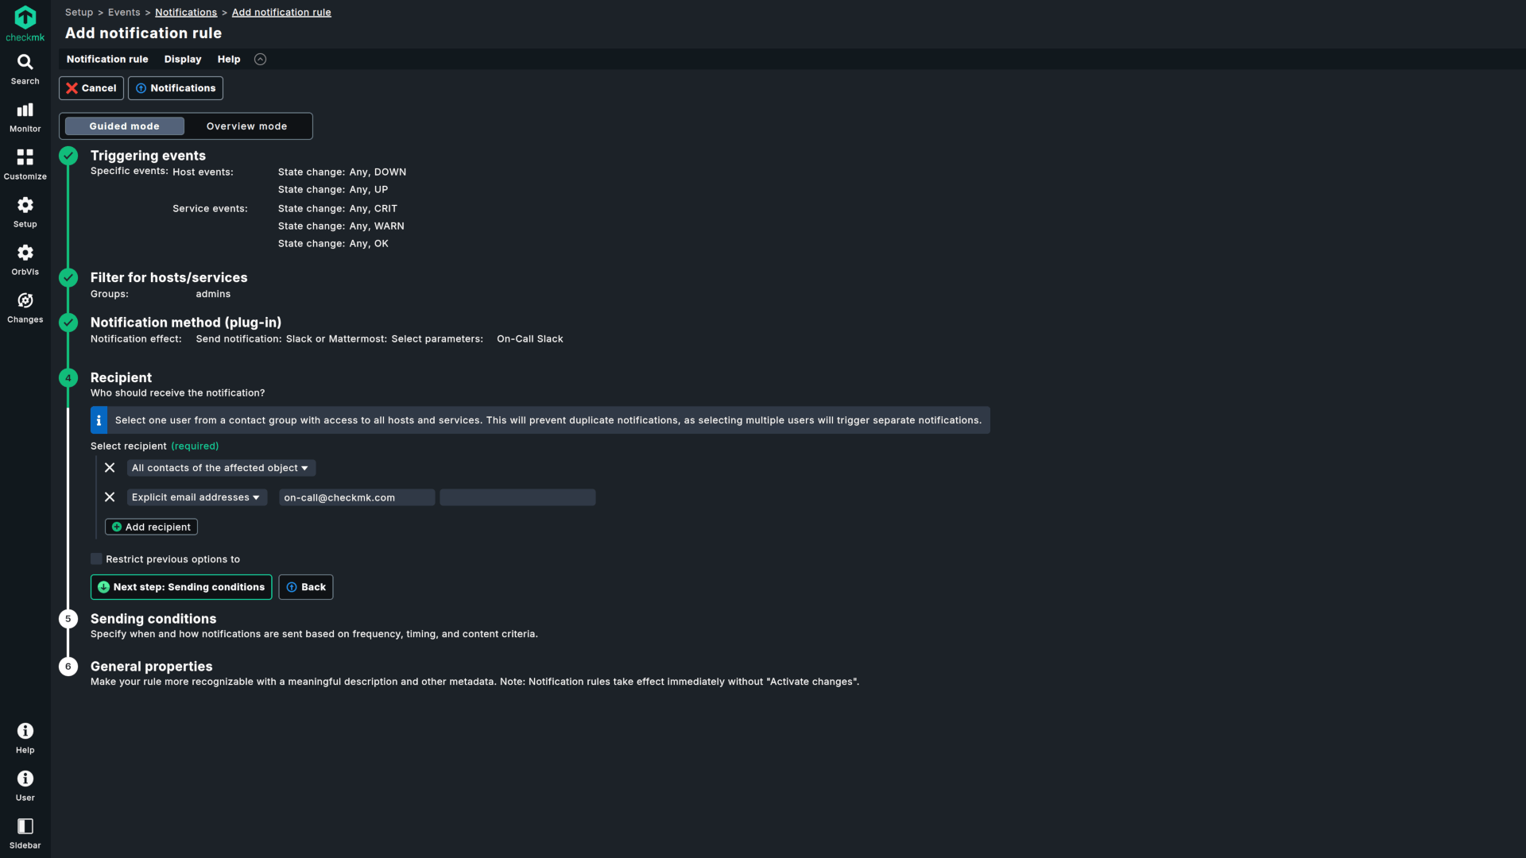The image size is (1526, 858).
Task: Enable Restrict previous options to checkbox
Action: (96, 559)
